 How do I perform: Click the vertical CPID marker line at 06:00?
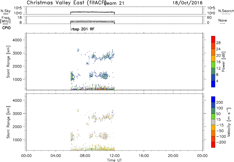pyautogui.click(x=70, y=27)
